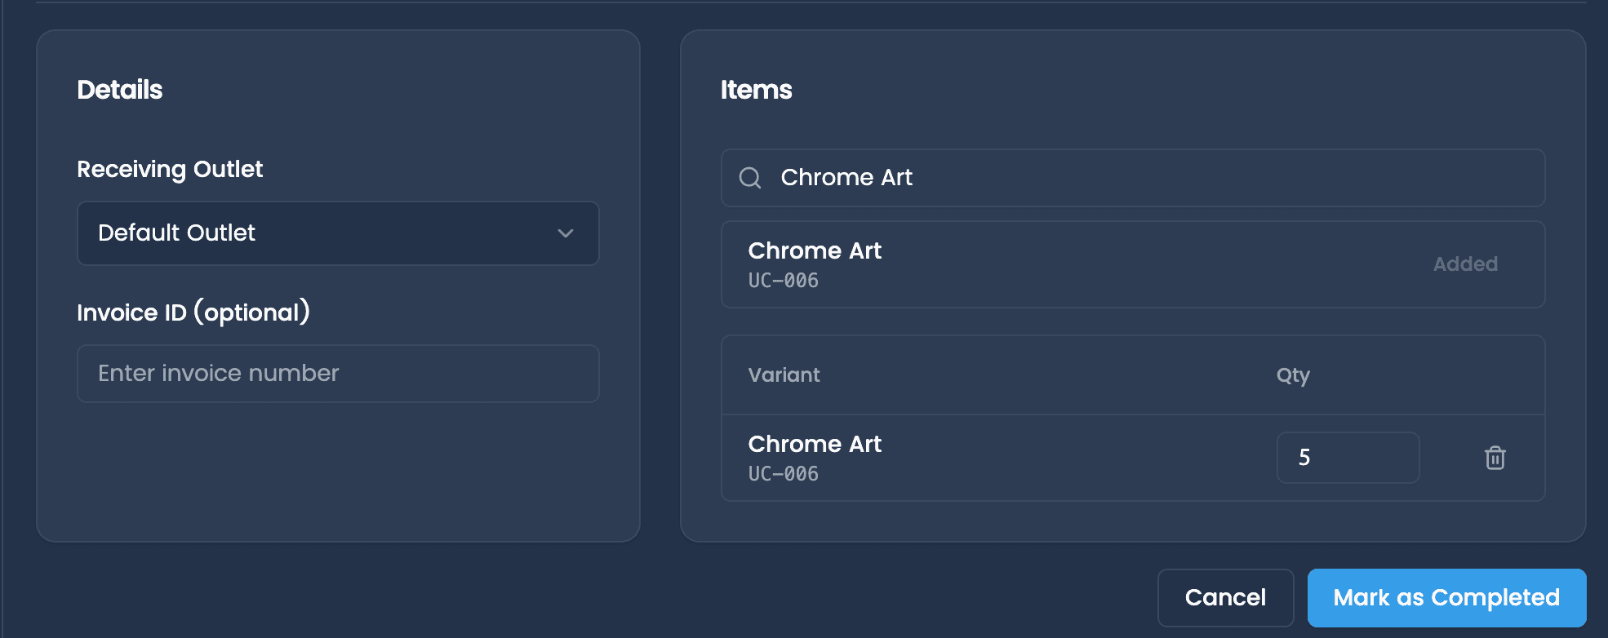
Task: Click the magnifier search icon
Action: tap(750, 178)
